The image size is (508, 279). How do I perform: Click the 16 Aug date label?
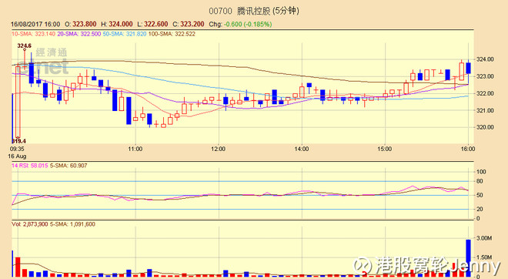coord(17,156)
